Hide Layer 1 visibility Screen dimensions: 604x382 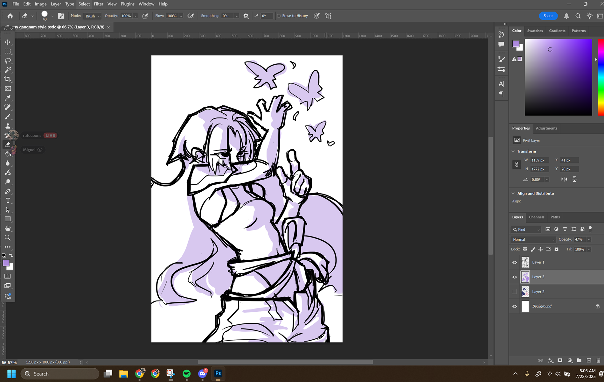pos(515,262)
